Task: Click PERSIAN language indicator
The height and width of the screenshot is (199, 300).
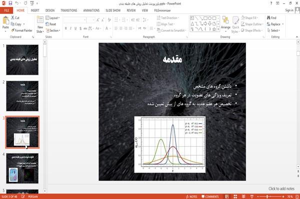Action: click(x=33, y=197)
